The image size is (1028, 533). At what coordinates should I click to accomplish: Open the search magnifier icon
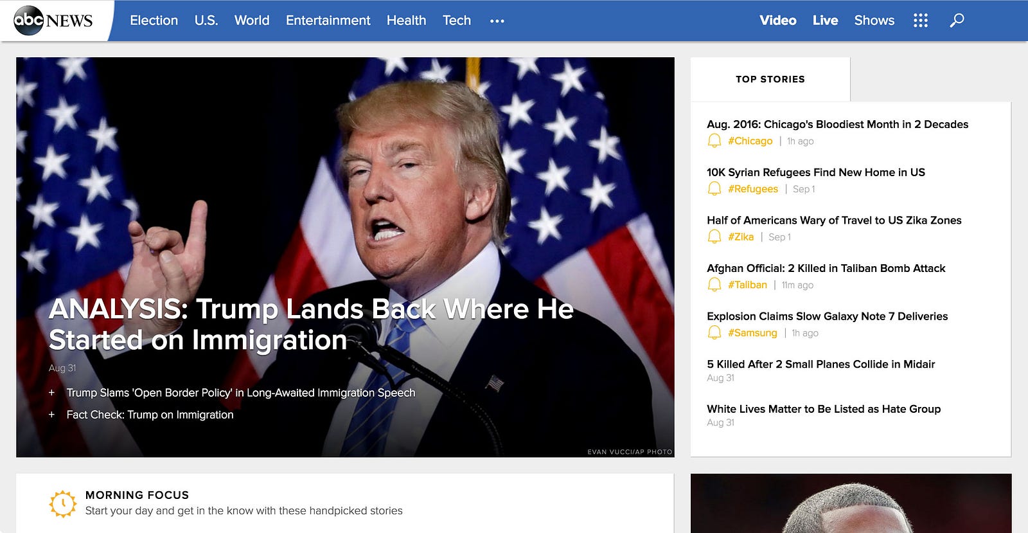point(957,21)
